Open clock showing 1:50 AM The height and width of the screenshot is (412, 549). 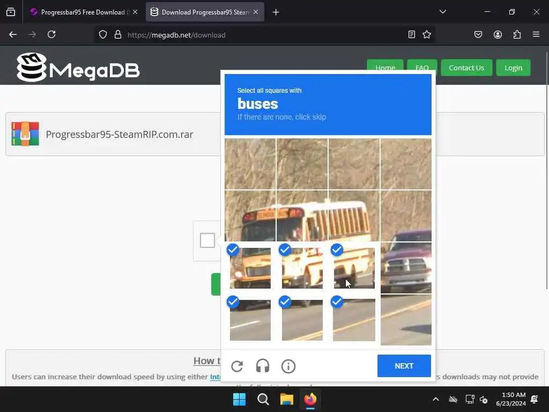511,399
